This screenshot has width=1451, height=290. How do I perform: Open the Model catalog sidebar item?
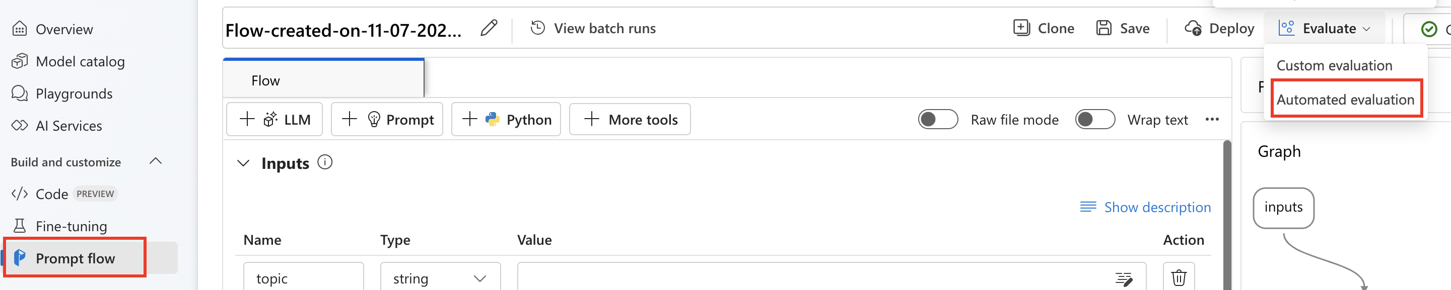[68, 61]
